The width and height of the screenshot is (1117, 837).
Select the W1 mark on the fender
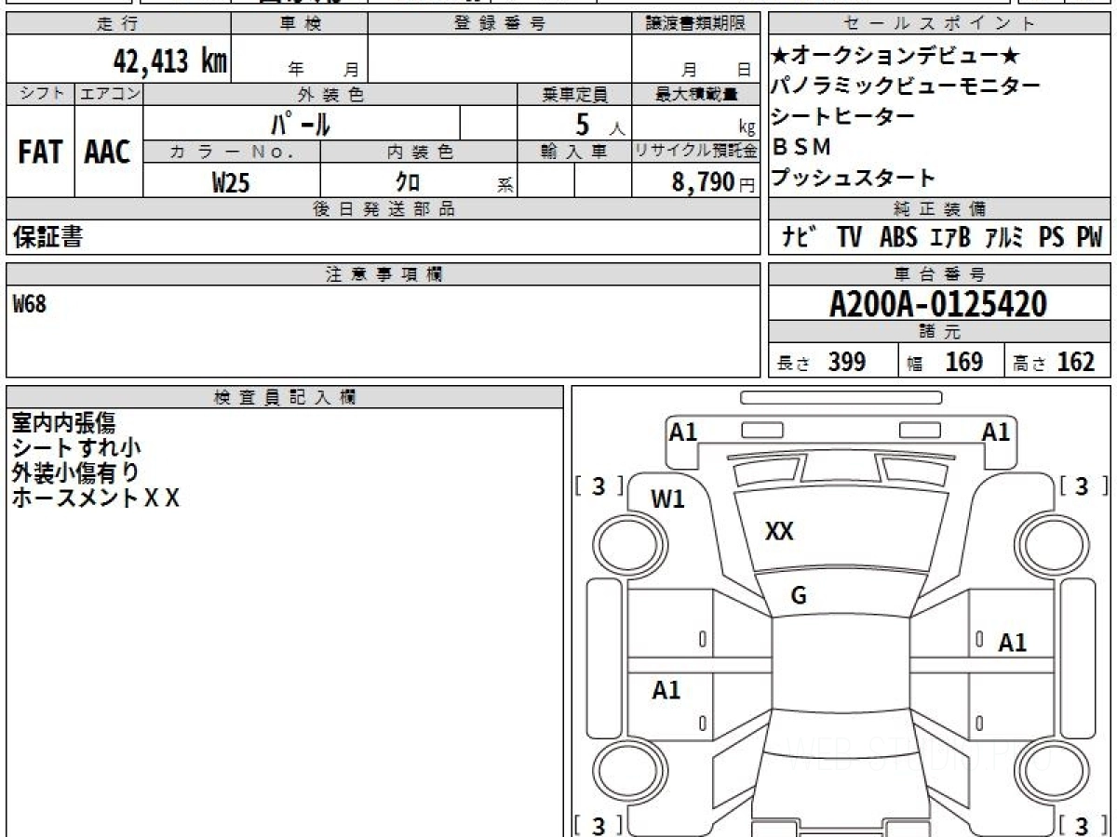pyautogui.click(x=667, y=499)
